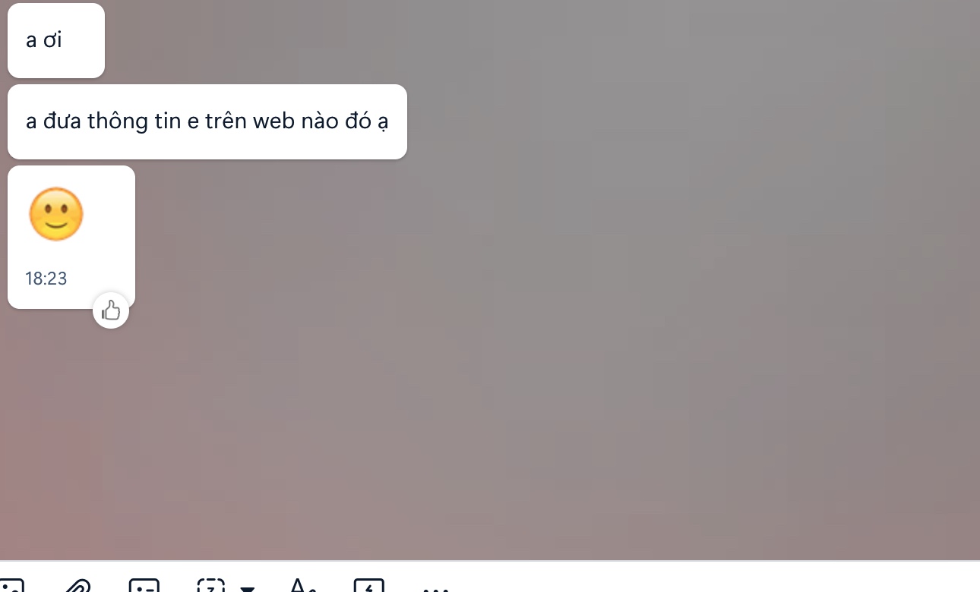
Task: Open the send image picker icon
Action: pyautogui.click(x=11, y=586)
